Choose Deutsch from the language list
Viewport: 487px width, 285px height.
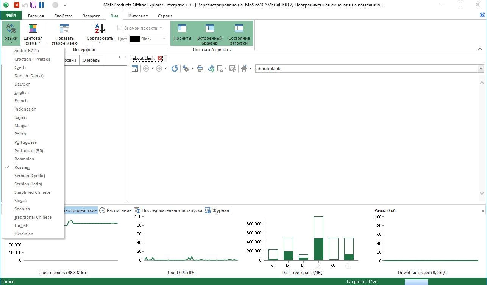pyautogui.click(x=33, y=84)
